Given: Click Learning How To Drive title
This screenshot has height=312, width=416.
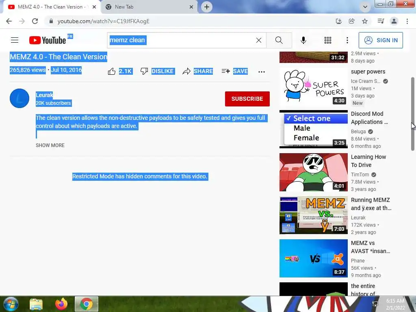Looking at the screenshot, I should coord(368,161).
